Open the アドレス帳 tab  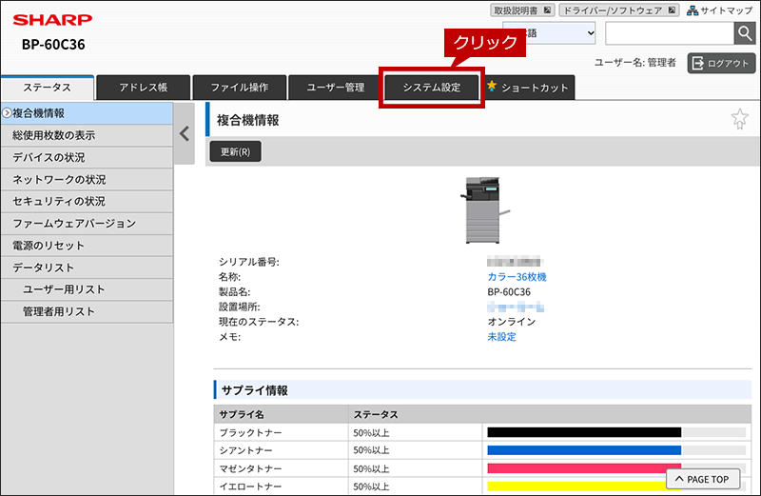coord(144,88)
